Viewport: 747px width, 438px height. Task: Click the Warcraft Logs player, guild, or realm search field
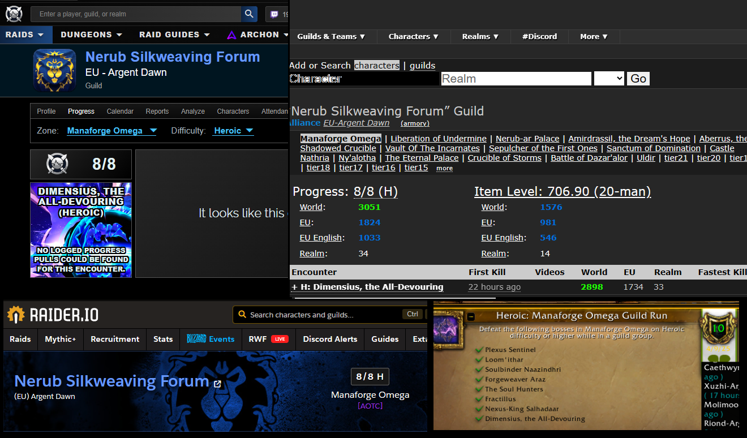click(136, 14)
